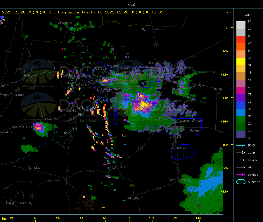Click the Bowen map label
263x222 pixels.
(194, 130)
